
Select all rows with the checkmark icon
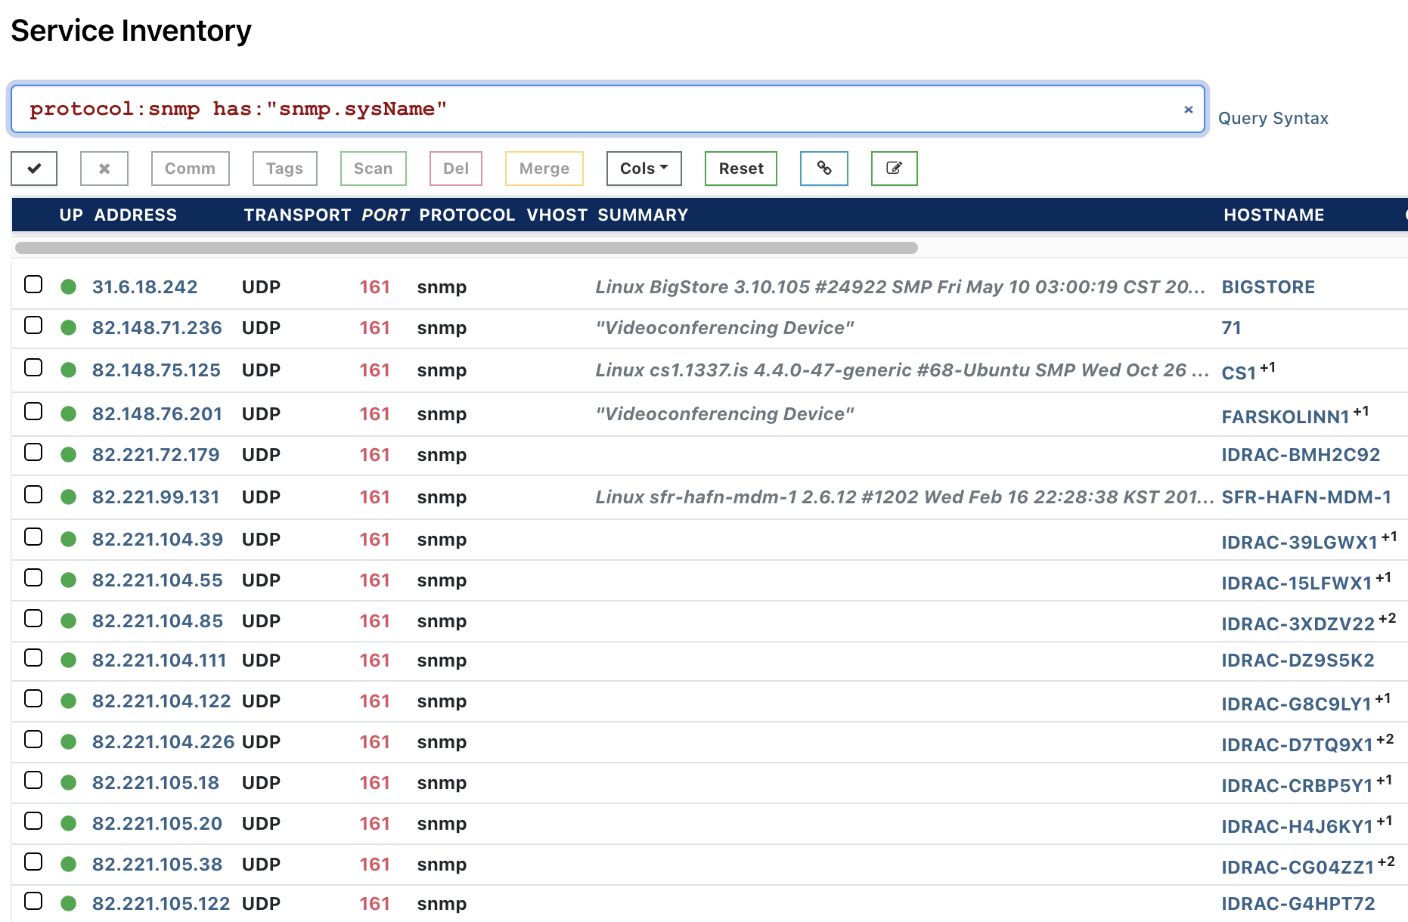pyautogui.click(x=33, y=169)
